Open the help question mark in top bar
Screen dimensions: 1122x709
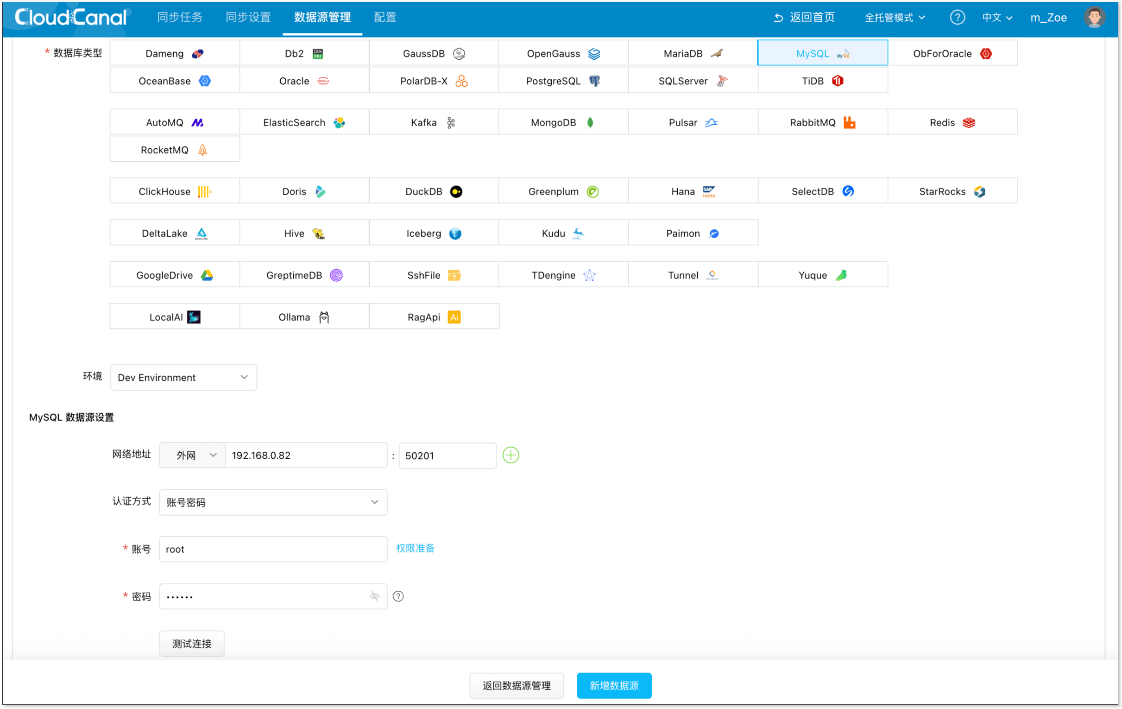point(958,17)
